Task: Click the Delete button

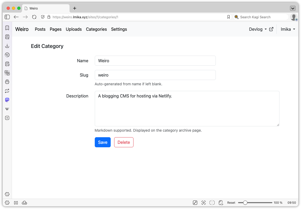Action: 124,142
